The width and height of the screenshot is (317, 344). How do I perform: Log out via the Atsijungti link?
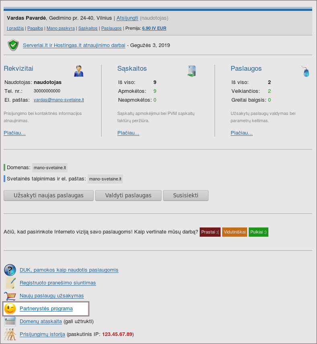click(x=127, y=18)
